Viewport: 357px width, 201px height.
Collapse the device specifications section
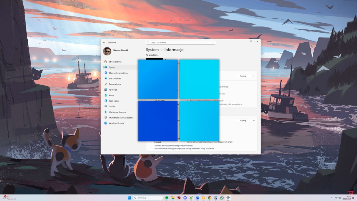coord(254,76)
